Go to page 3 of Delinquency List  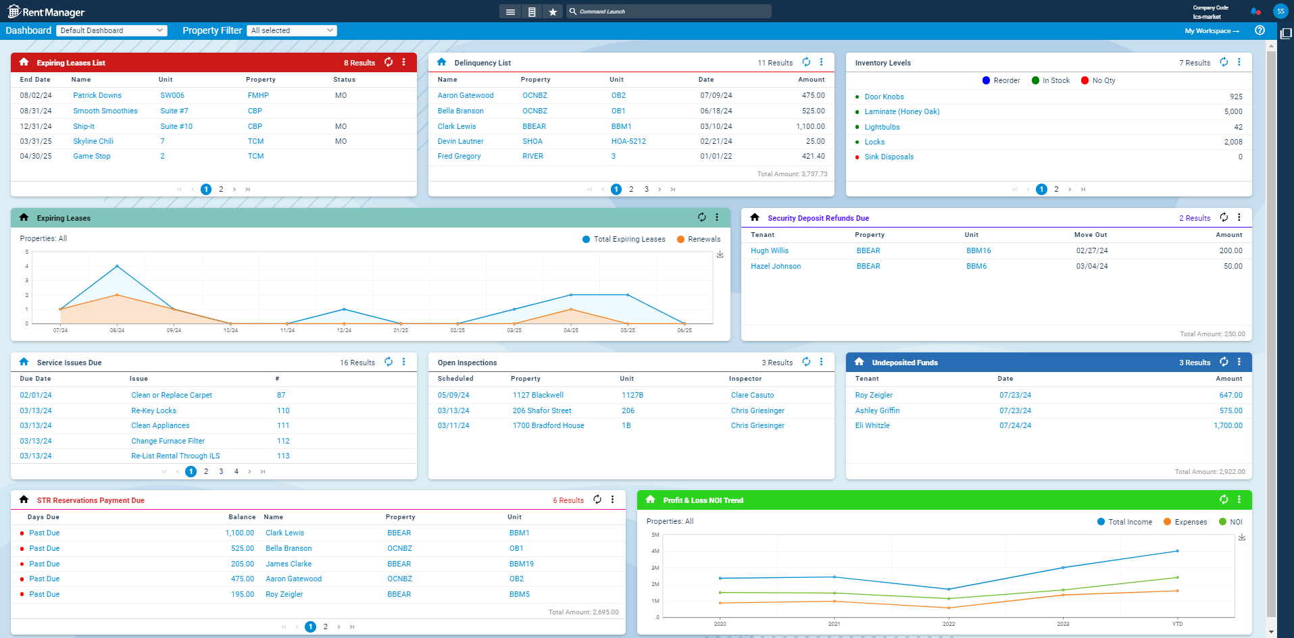[x=647, y=189]
